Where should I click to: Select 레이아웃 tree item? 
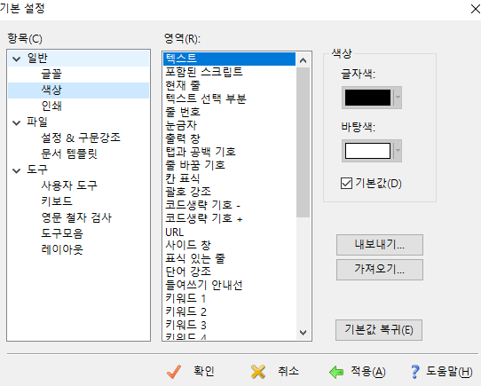point(62,249)
